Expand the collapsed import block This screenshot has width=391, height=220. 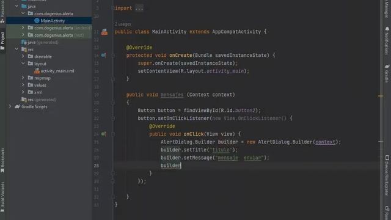(x=139, y=8)
